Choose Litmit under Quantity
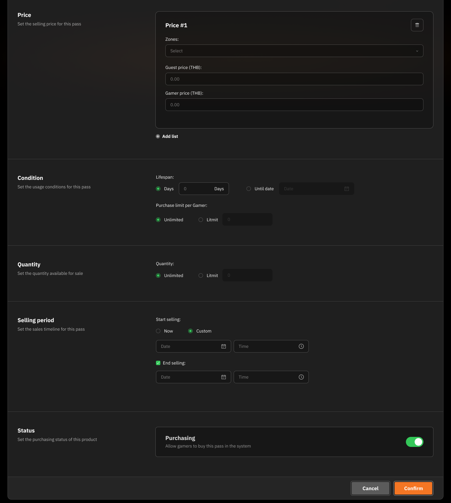451x503 pixels. (x=201, y=275)
